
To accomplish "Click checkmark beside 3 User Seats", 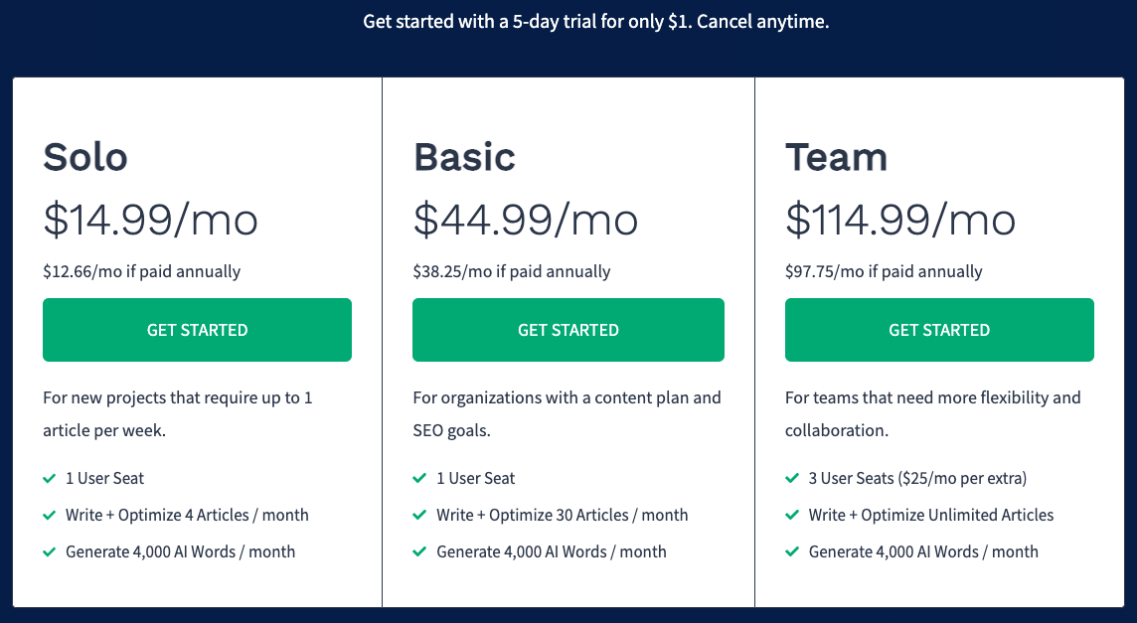I will [792, 479].
